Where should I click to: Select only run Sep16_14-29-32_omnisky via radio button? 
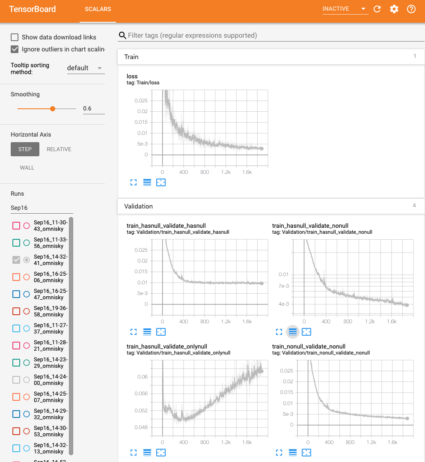pyautogui.click(x=27, y=414)
